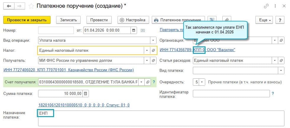Open calculator for payment amount
290x128 pixels.
86,94
